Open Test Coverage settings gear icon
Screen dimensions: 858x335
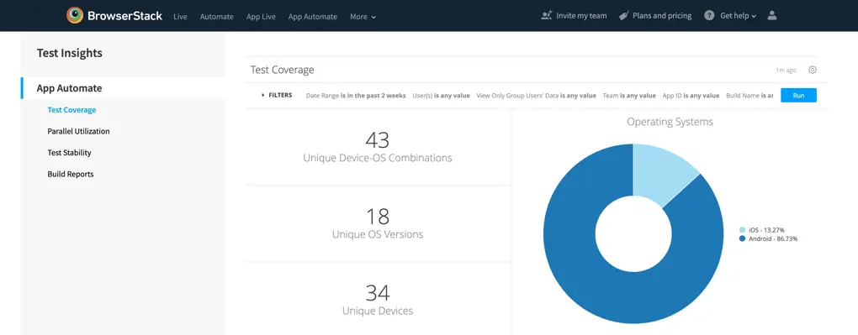(813, 70)
